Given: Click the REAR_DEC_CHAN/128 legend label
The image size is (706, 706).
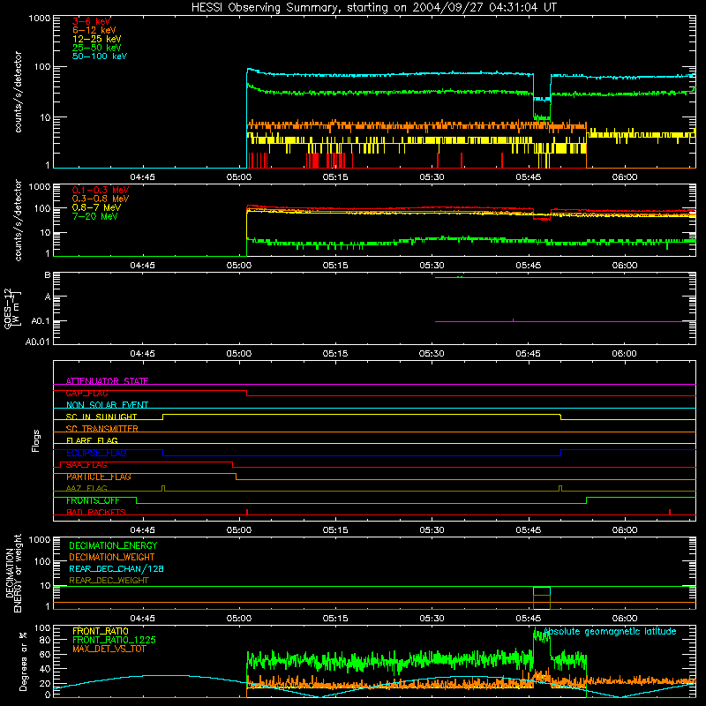Looking at the screenshot, I should pos(116,568).
